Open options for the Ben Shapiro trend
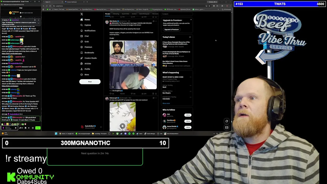The height and width of the screenshot is (184, 327). [x=190, y=91]
